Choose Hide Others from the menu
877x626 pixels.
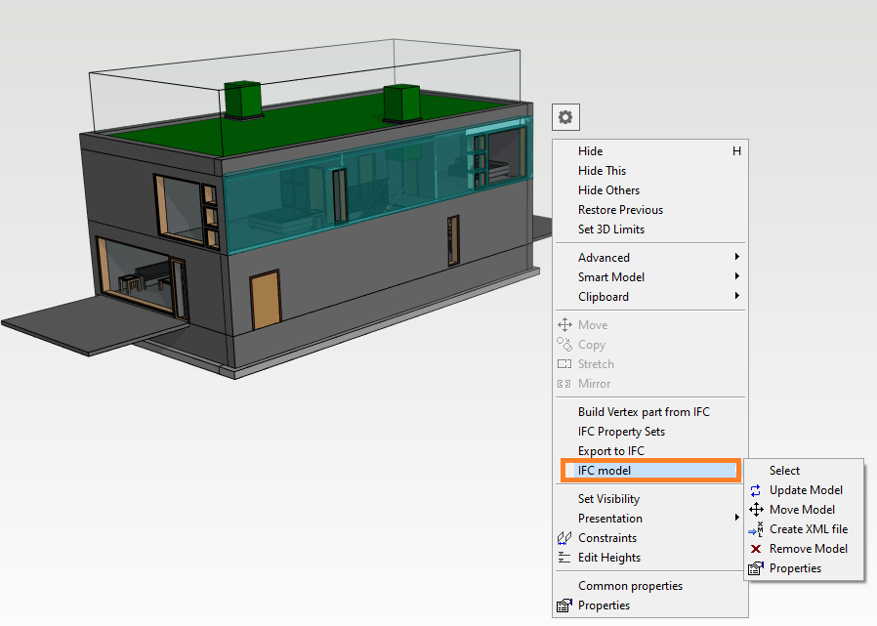coord(606,189)
